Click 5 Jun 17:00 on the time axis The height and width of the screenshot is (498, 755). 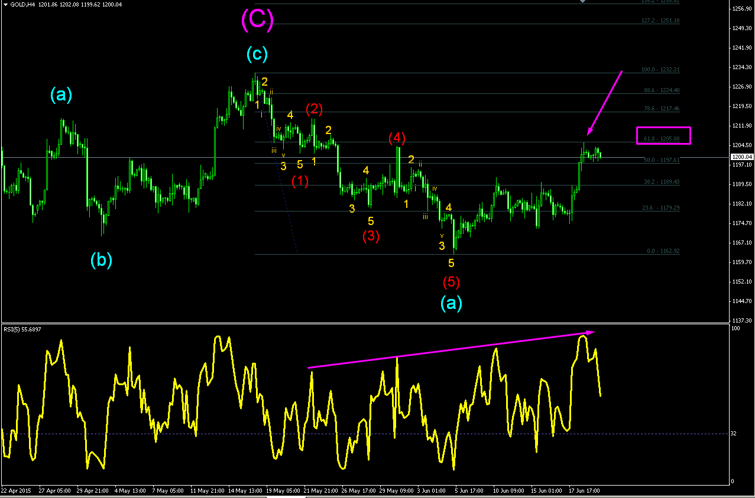pyautogui.click(x=471, y=490)
